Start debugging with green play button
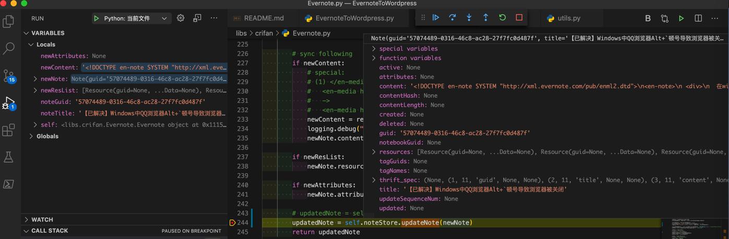 coord(97,18)
